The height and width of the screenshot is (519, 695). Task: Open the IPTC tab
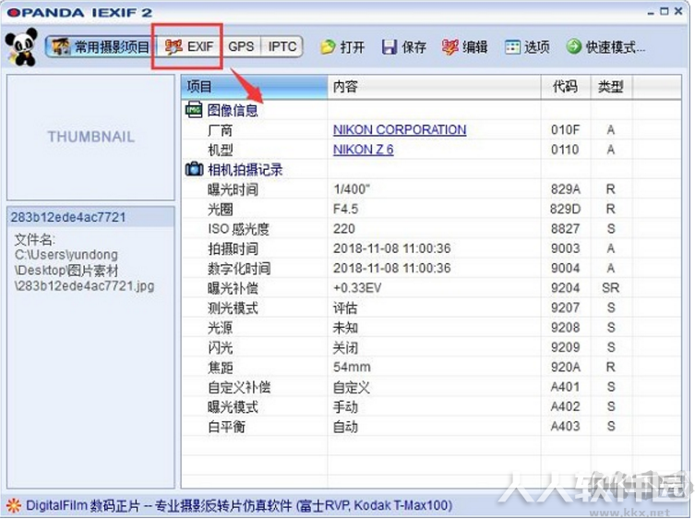[282, 46]
